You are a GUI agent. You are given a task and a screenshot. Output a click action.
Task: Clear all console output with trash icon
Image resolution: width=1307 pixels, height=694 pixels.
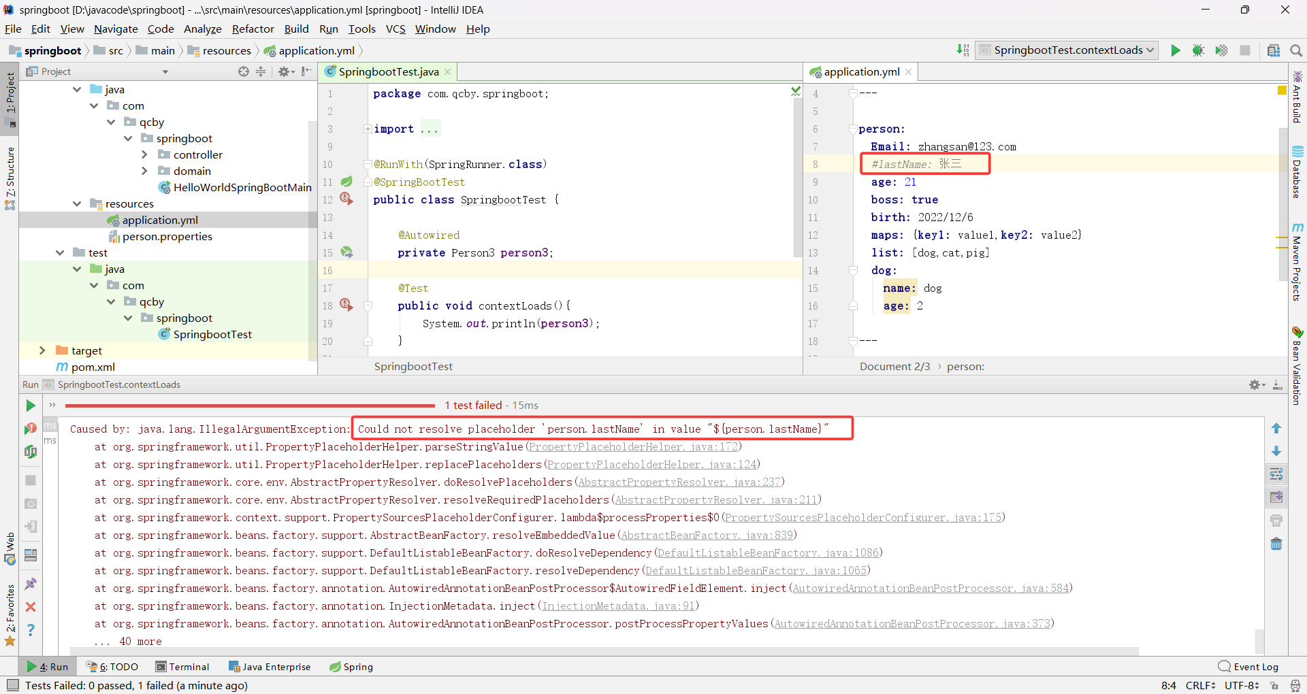tap(1276, 544)
